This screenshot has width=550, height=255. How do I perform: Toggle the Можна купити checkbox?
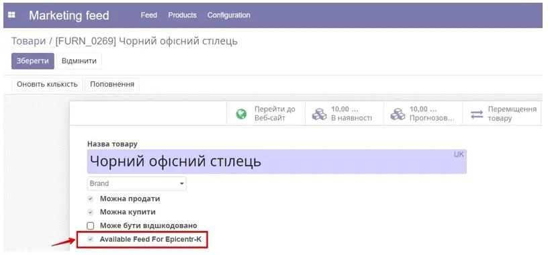[91, 212]
